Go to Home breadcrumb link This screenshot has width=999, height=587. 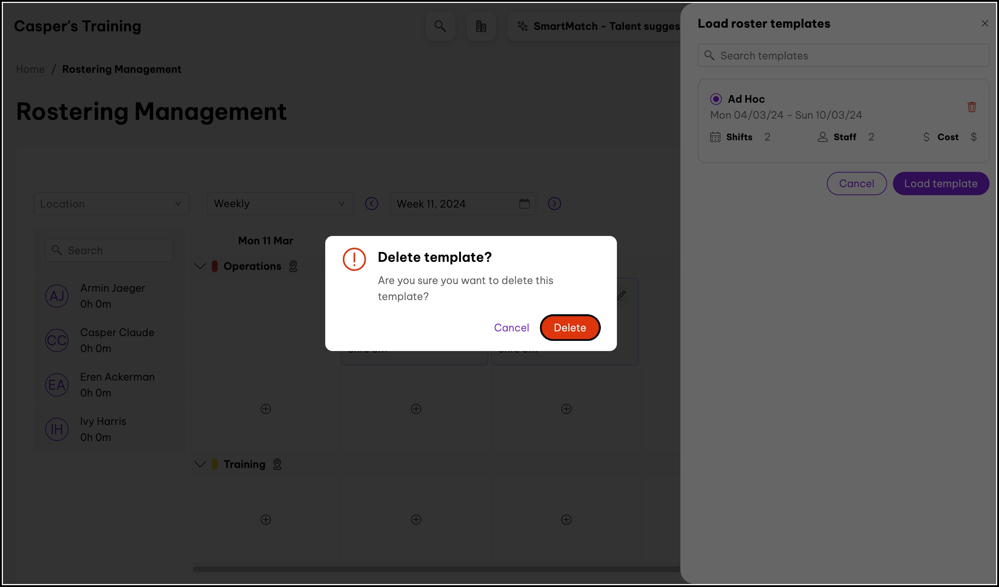30,69
